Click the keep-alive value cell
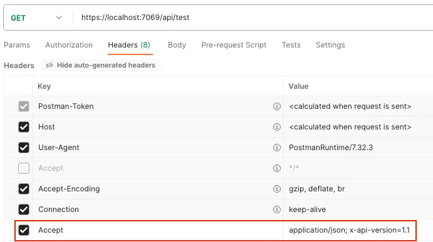 [x=358, y=209]
